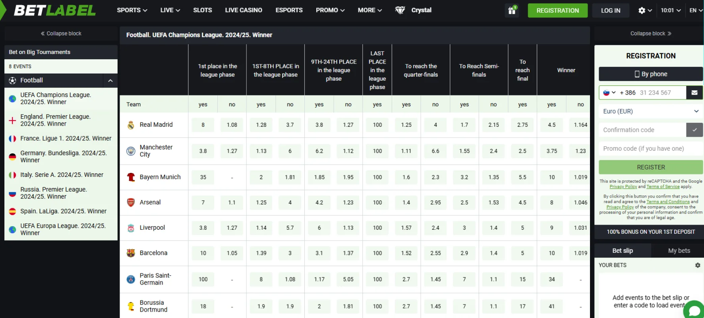Click Paris Saint-Germain crest

pos(131,279)
